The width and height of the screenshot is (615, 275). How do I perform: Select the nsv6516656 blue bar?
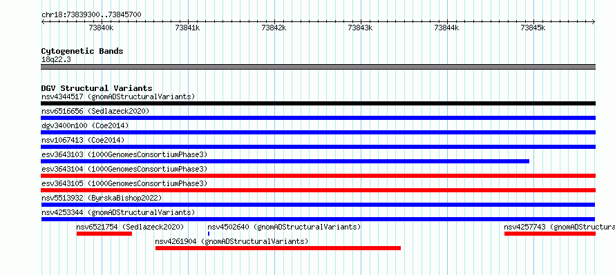[x=318, y=118]
